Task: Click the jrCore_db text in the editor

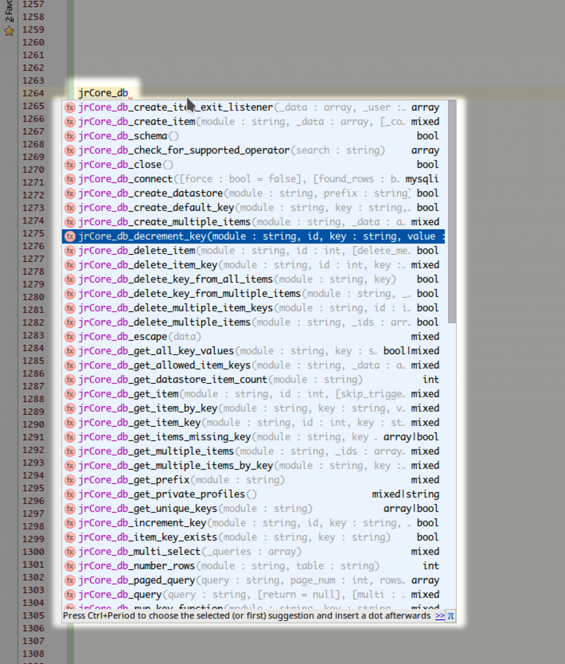Action: [x=103, y=93]
